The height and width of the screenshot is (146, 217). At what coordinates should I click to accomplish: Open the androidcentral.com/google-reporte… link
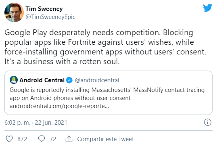point(59,106)
